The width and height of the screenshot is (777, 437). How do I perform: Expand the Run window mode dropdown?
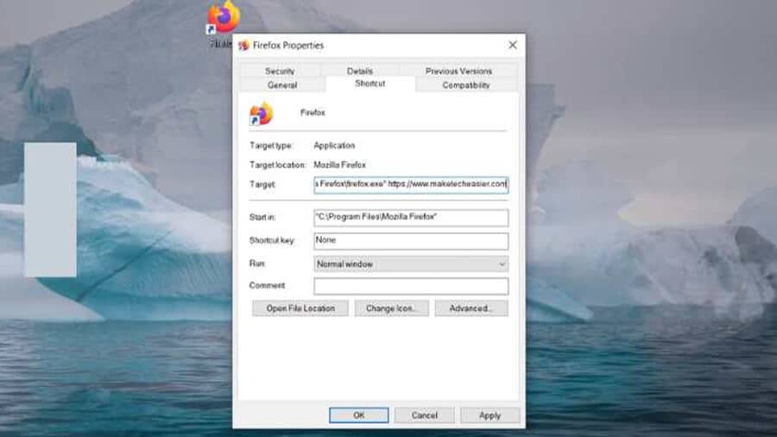point(410,264)
